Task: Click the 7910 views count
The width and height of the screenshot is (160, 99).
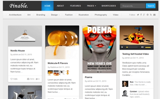Action: [x=32, y=79]
